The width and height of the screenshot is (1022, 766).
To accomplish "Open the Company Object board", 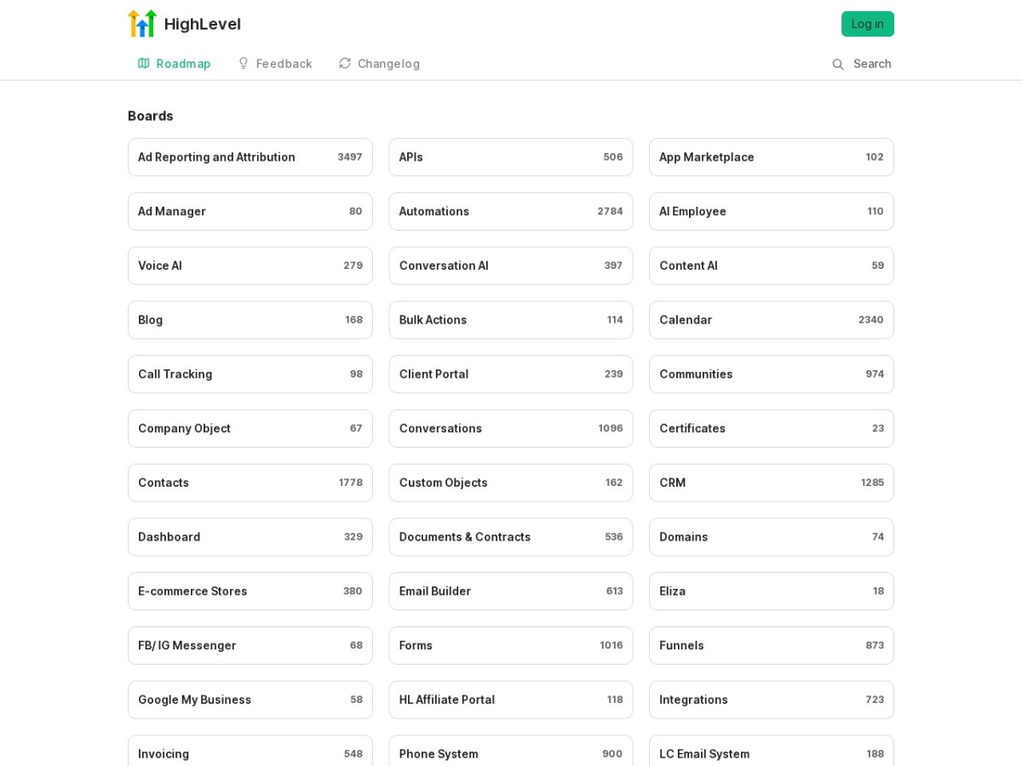I will (x=250, y=429).
